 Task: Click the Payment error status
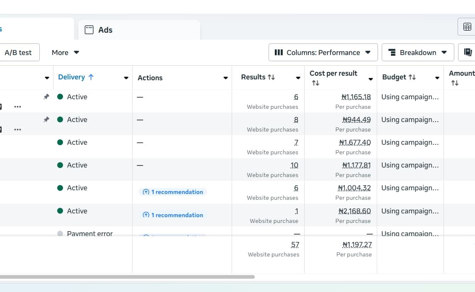click(90, 234)
